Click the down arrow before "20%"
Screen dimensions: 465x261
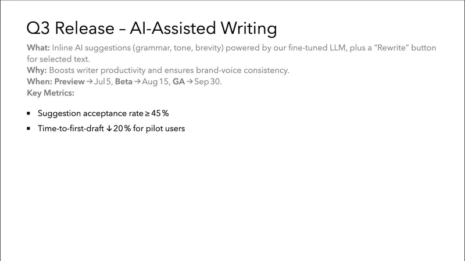point(109,128)
